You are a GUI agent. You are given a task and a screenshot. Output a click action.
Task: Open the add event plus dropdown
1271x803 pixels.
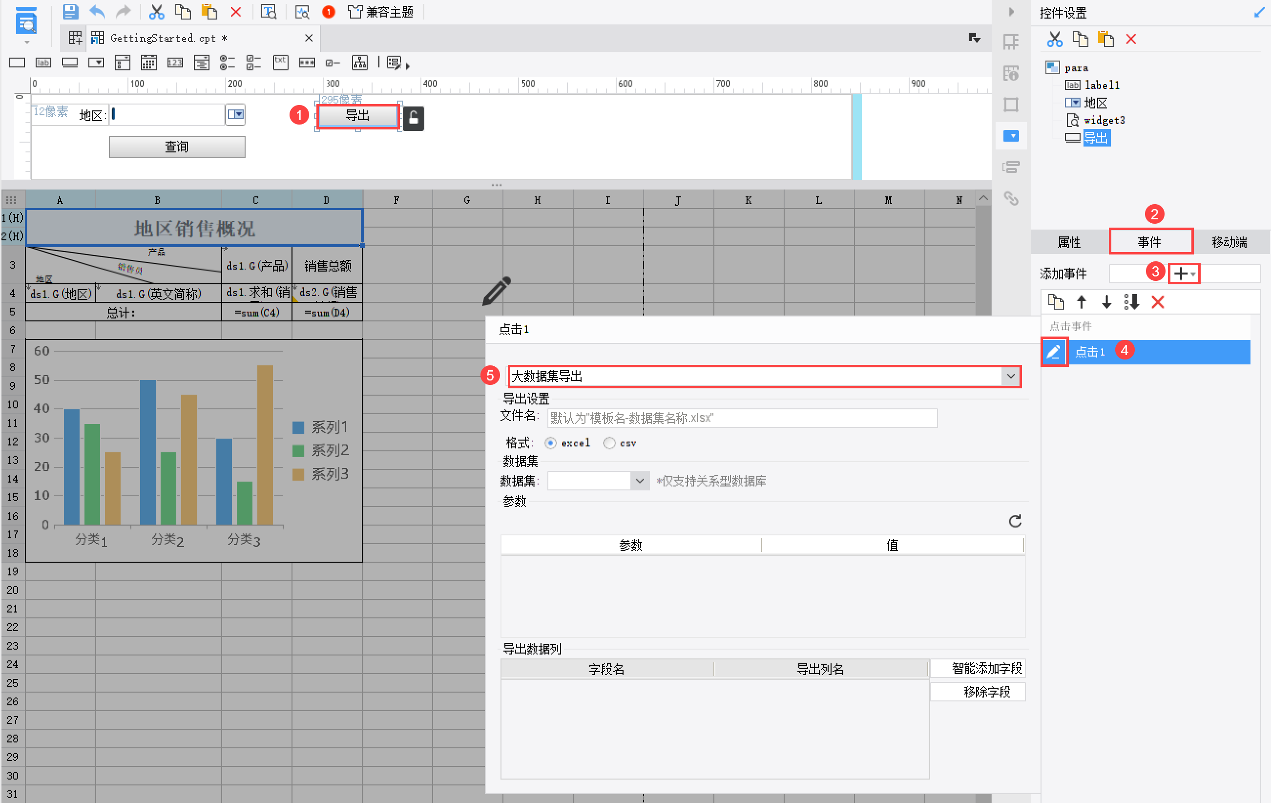point(1184,274)
